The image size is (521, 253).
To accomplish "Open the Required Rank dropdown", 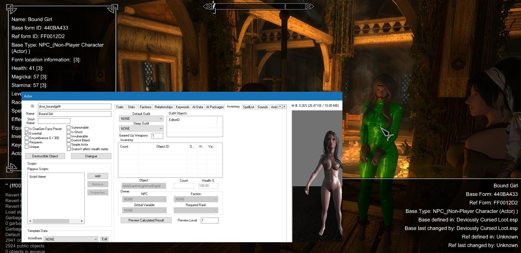I will click(x=196, y=210).
